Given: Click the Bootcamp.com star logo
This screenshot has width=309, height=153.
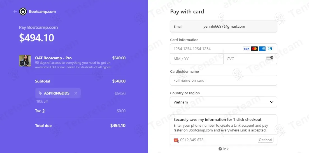Looking at the screenshot, I should [23, 12].
